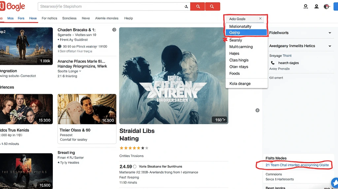This screenshot has width=338, height=189.
Task: Switch to the Heoe tab
Action: (33, 19)
